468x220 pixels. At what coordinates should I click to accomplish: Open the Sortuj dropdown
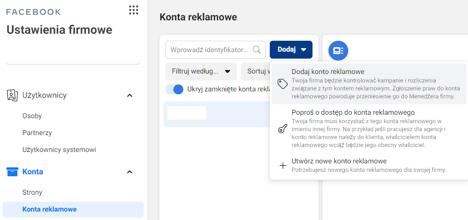click(255, 72)
